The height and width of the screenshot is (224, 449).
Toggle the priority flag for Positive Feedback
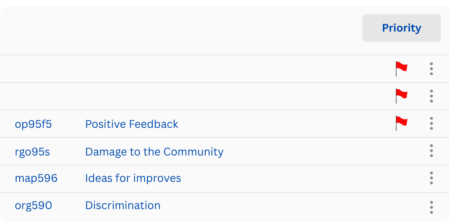[401, 123]
